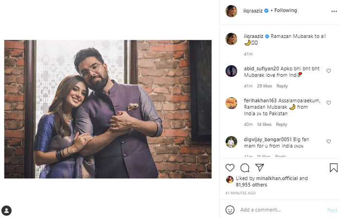Open the three-dot more options menu
Screen dimensions: 340x218
(x=334, y=11)
